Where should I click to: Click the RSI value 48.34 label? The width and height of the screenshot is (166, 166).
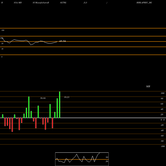pyautogui.click(x=62, y=41)
